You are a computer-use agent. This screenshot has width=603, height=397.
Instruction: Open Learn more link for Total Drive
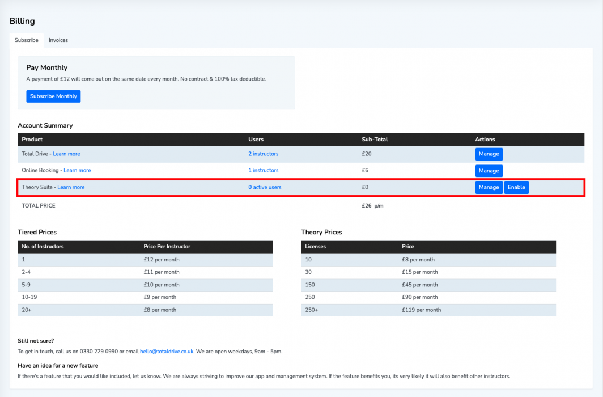coord(66,154)
